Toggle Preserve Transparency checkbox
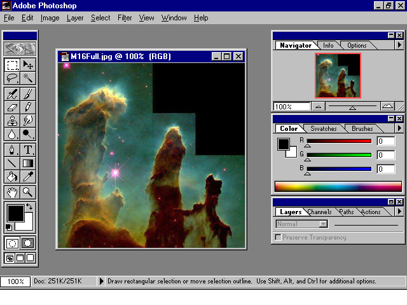 click(x=278, y=237)
